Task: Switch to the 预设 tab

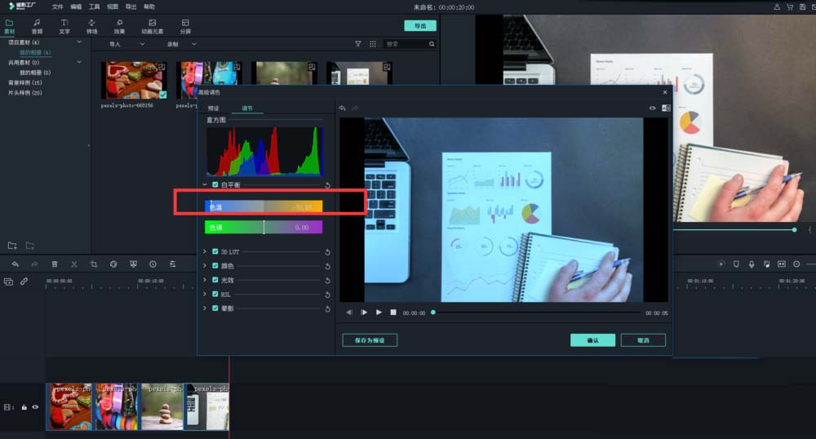Action: [214, 108]
